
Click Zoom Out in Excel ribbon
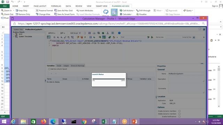click(x=7, y=14)
